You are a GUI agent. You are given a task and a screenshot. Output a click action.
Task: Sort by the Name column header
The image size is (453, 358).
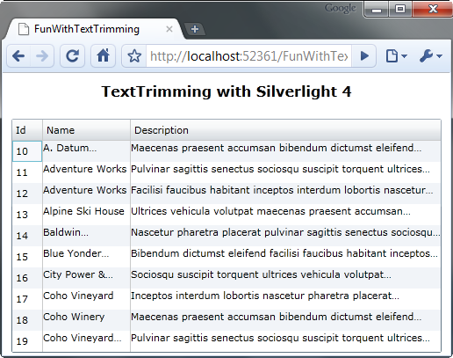tap(87, 130)
